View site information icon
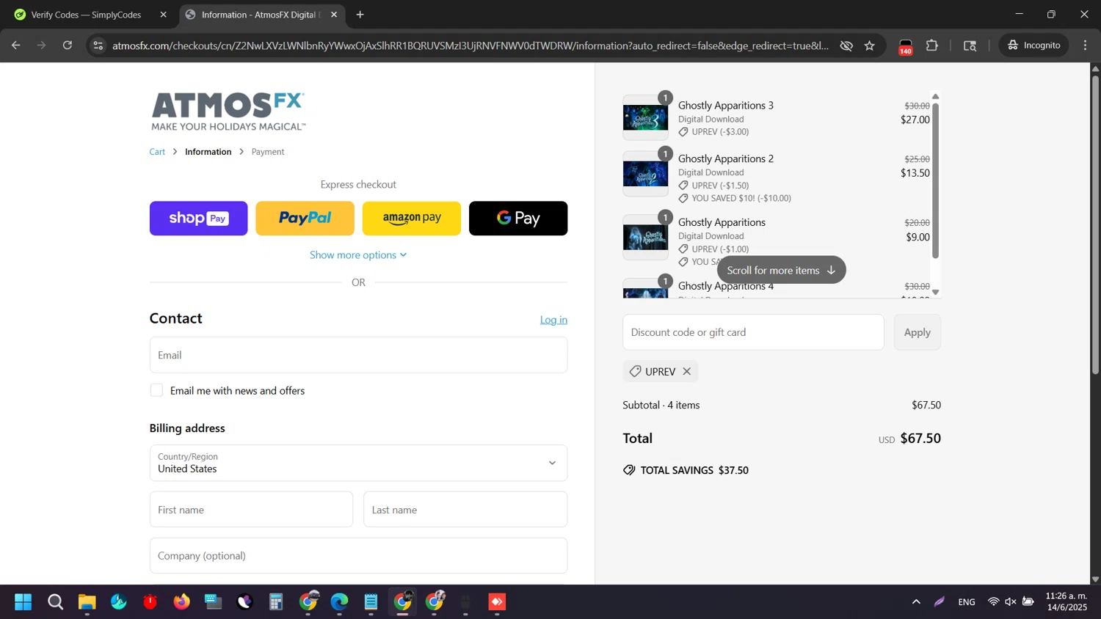 click(x=98, y=45)
